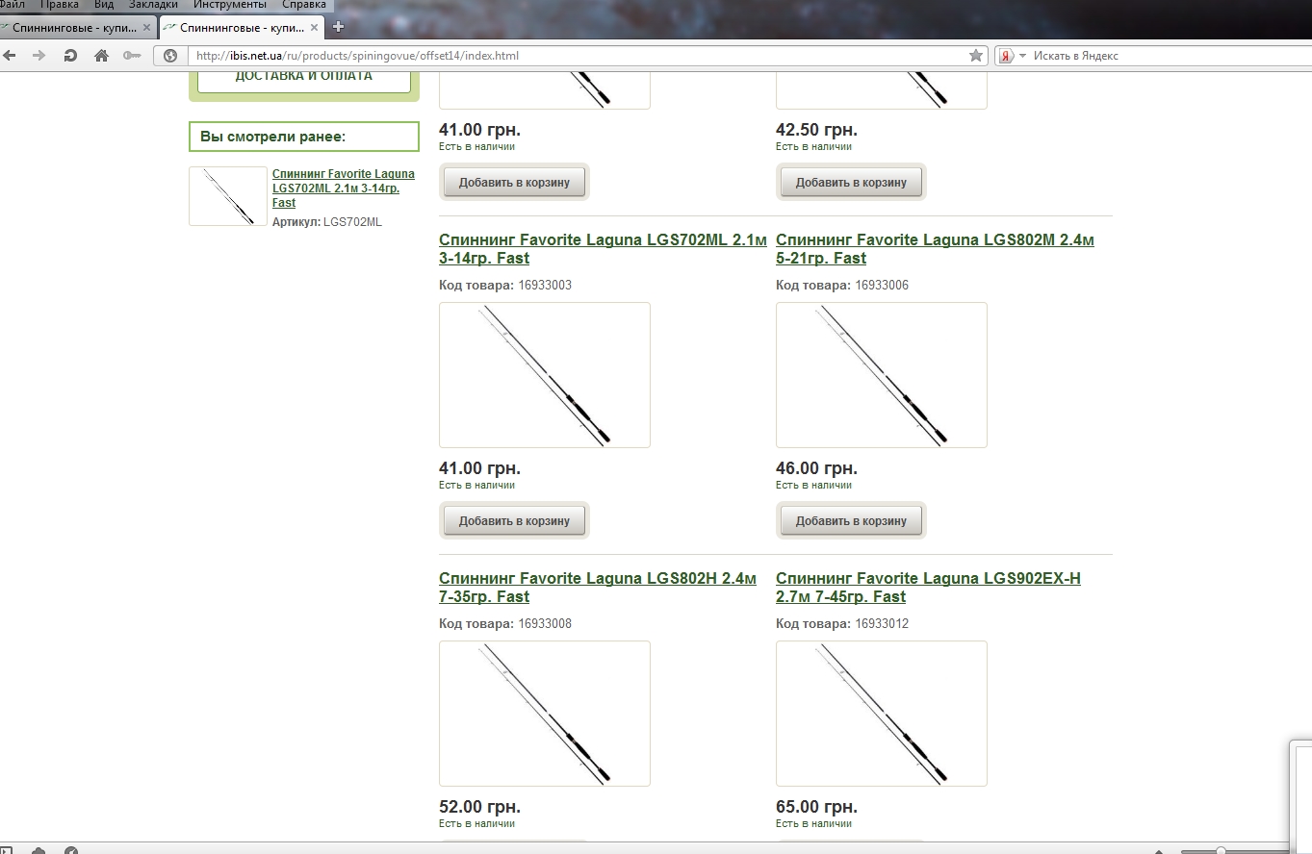Screen dimensions: 1312x854
Task: Open the Файл menu
Action: point(13,5)
